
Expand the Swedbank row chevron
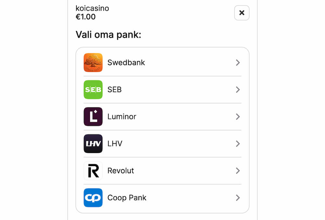pos(238,63)
